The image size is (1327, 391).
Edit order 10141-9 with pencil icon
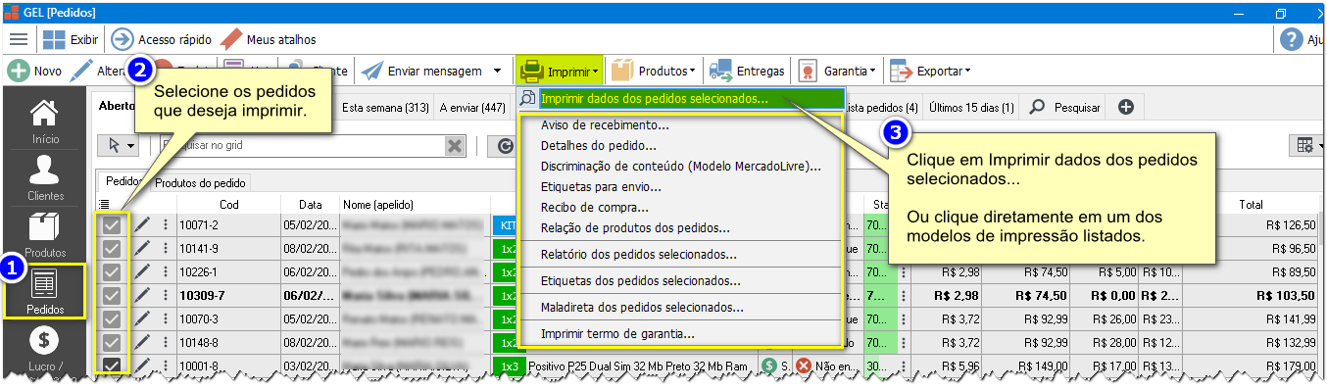tap(142, 248)
